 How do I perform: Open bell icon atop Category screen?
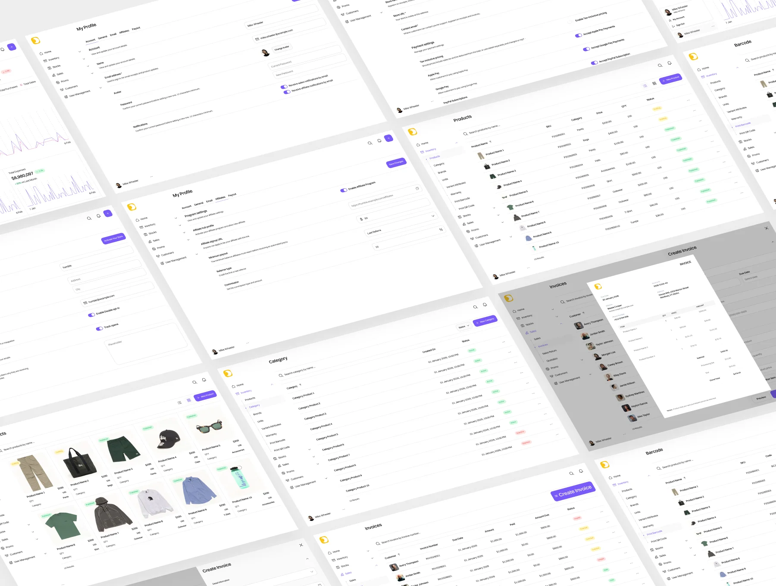(x=485, y=304)
